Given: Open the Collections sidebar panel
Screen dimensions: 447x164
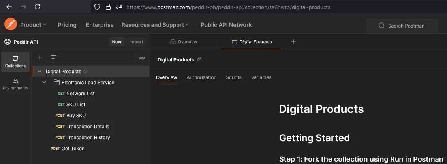Looking at the screenshot, I should (15, 62).
